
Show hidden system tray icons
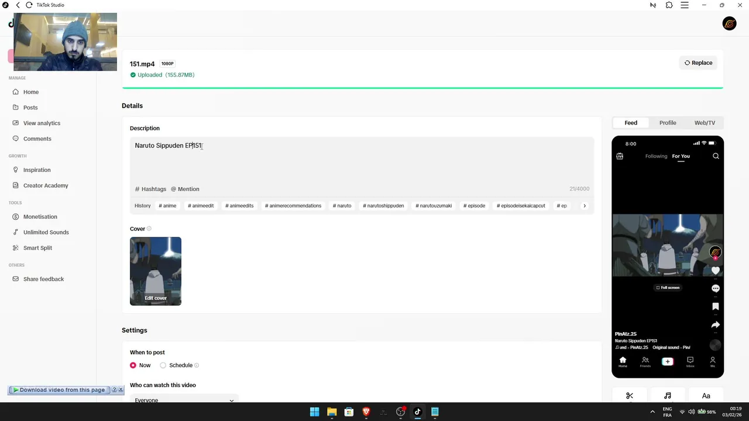coord(652,412)
